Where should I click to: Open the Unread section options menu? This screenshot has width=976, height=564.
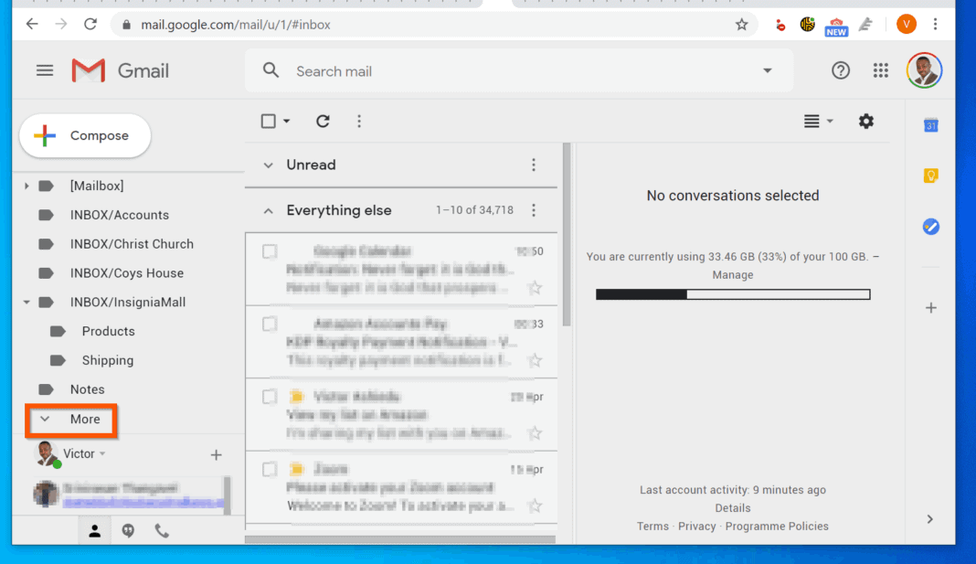coord(534,165)
